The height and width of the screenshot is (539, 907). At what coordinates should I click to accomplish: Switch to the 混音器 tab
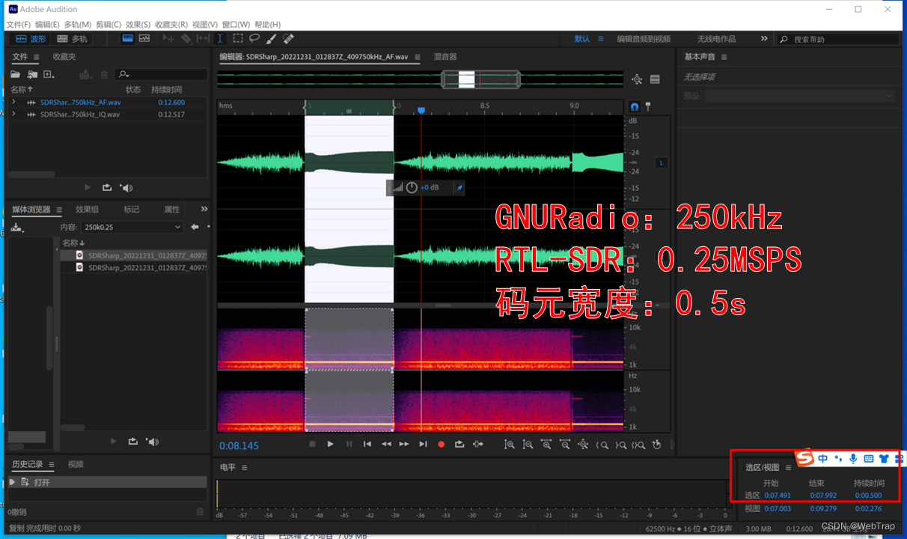point(445,57)
